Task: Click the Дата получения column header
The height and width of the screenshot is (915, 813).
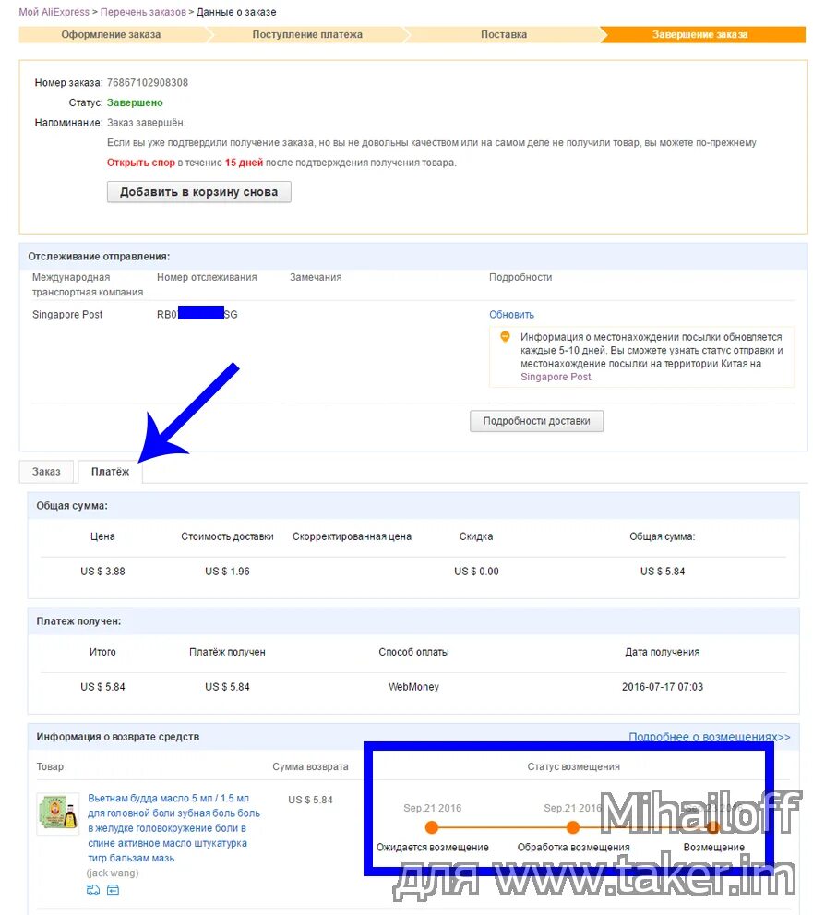Action: pyautogui.click(x=662, y=652)
